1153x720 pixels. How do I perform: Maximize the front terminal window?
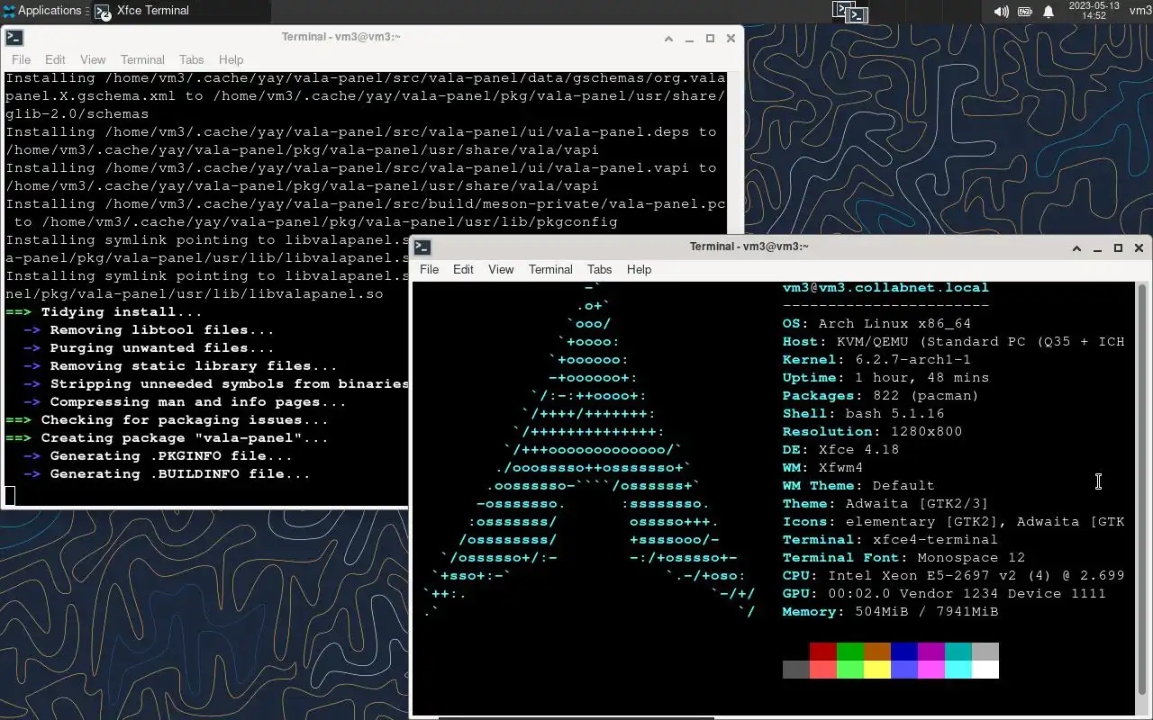tap(1118, 248)
